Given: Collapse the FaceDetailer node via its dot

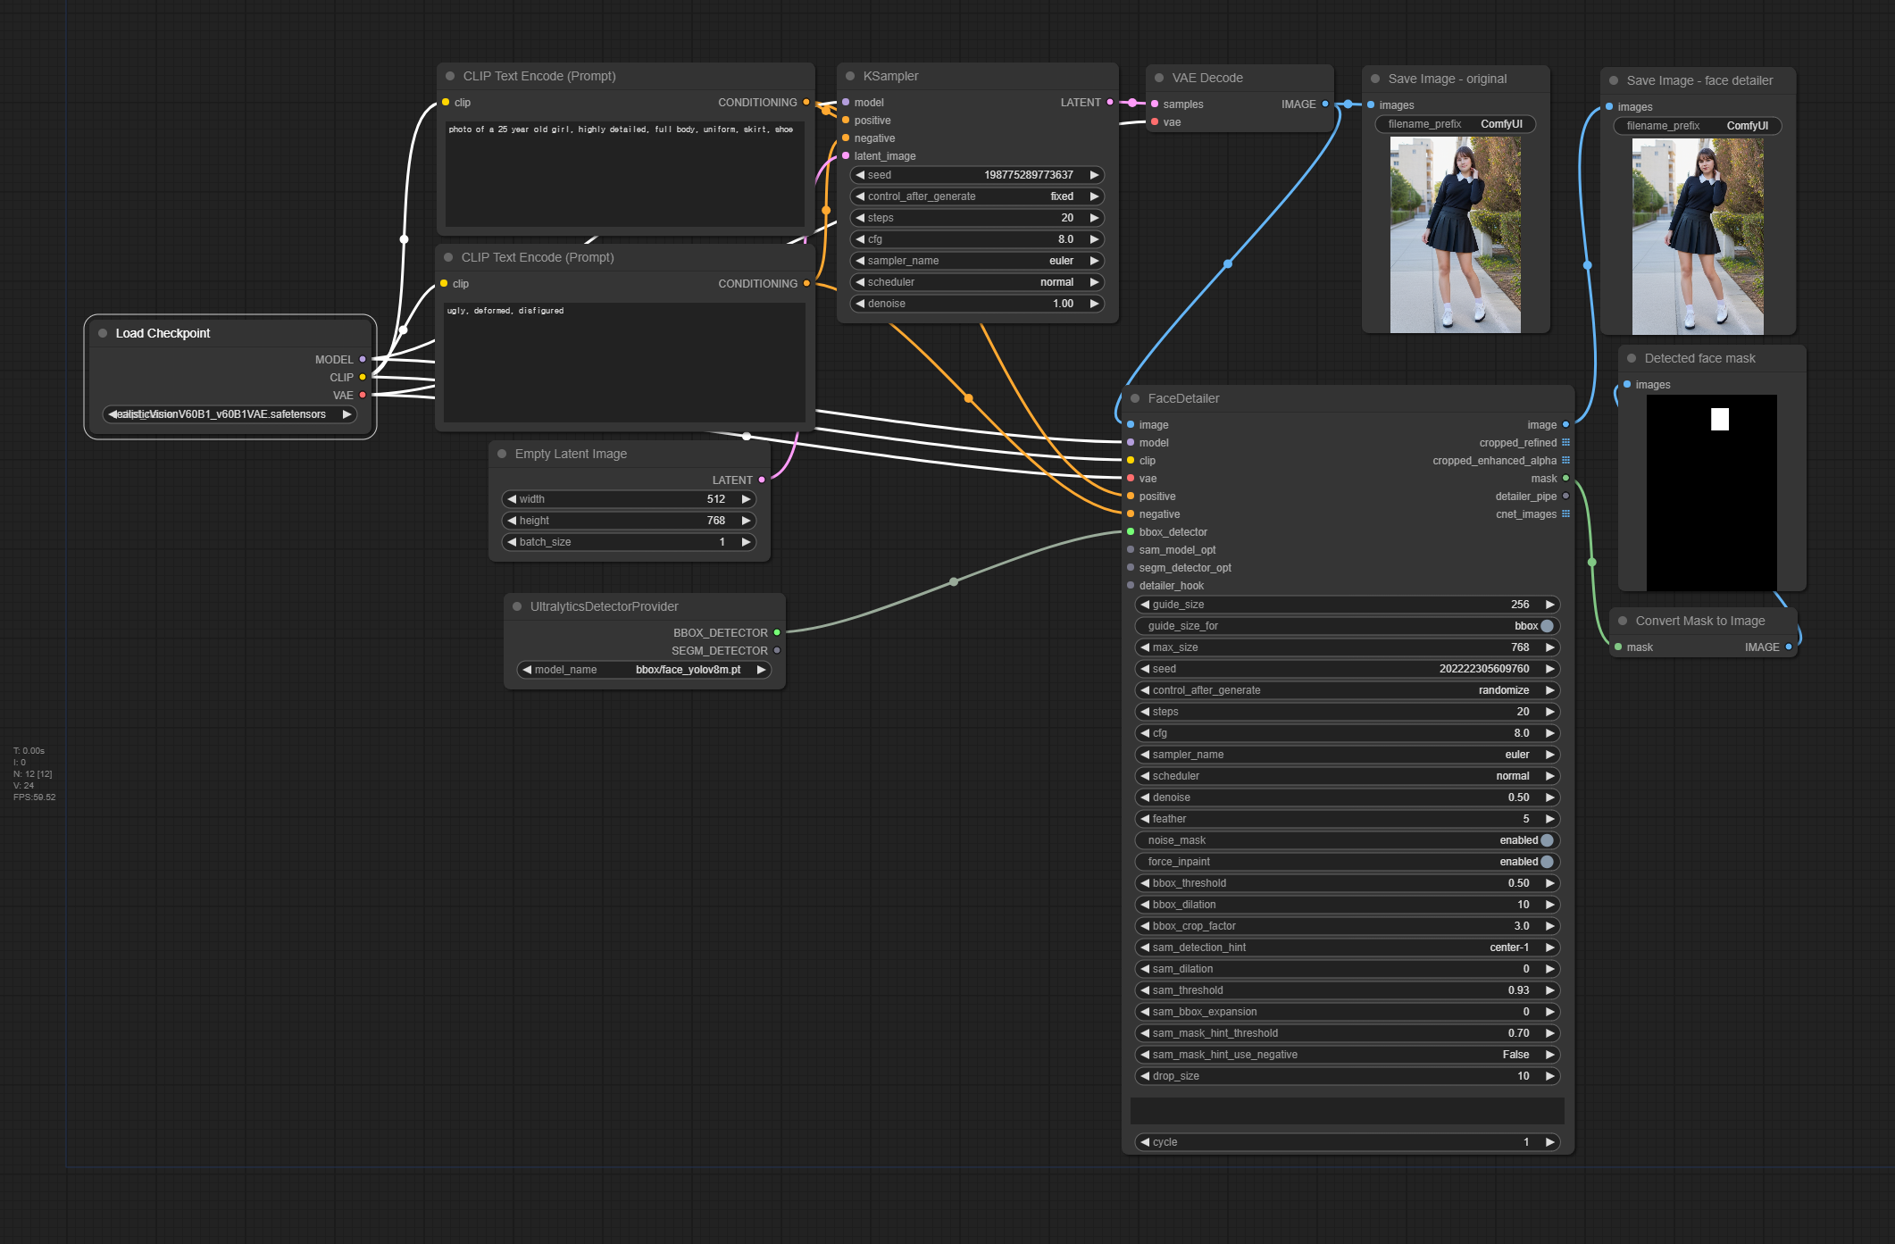Looking at the screenshot, I should pyautogui.click(x=1135, y=398).
